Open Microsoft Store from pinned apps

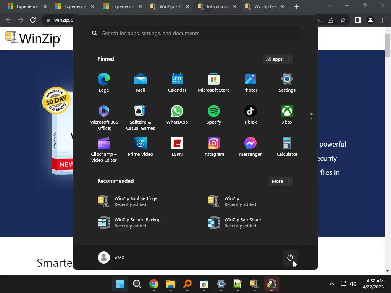[x=214, y=83]
